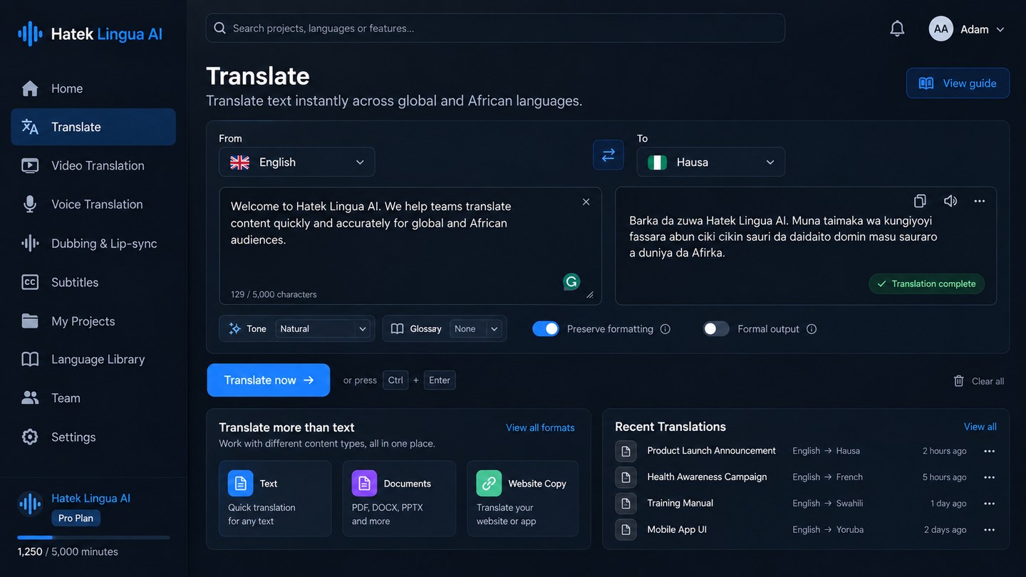Click the sidebar footer Hatek logo icon

[x=30, y=504]
